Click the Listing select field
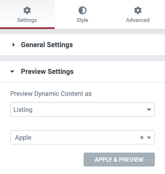Screen dimensions: 165x174 (x=82, y=109)
